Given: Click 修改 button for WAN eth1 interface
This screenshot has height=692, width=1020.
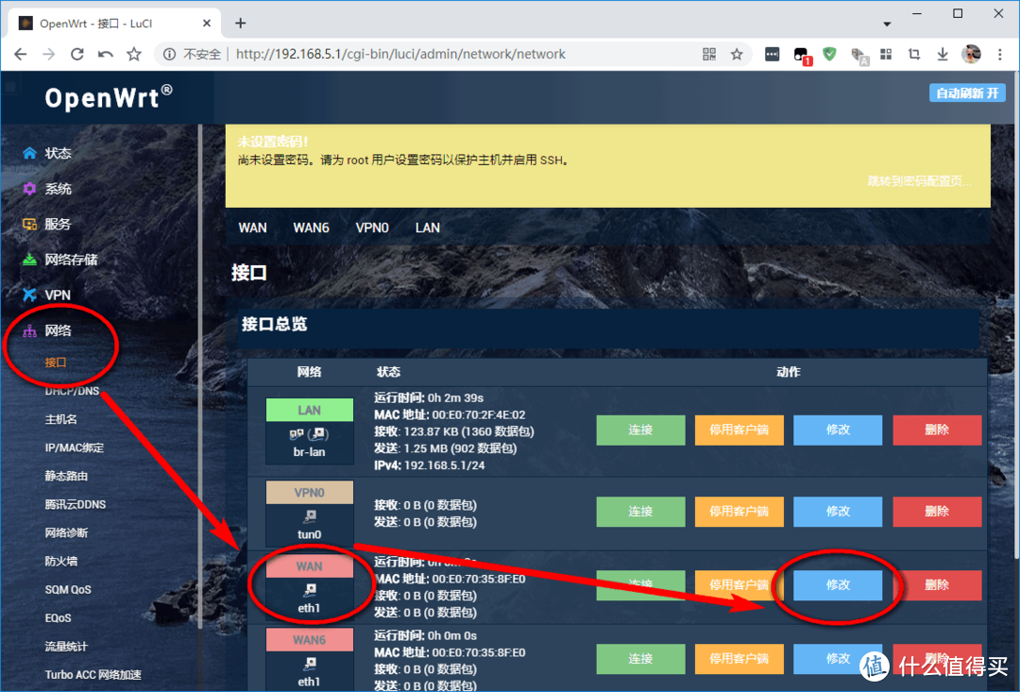Looking at the screenshot, I should point(838,584).
